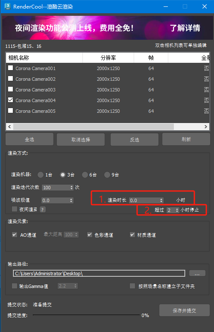Viewport: 214px width, 332px height.
Task: Toggle the 色彩通道 checkbox
Action: point(90,235)
